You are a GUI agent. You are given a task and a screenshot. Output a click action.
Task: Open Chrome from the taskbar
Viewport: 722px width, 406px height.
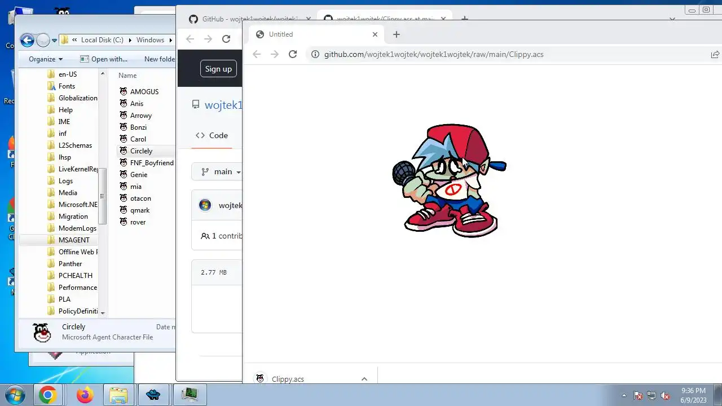point(47,395)
